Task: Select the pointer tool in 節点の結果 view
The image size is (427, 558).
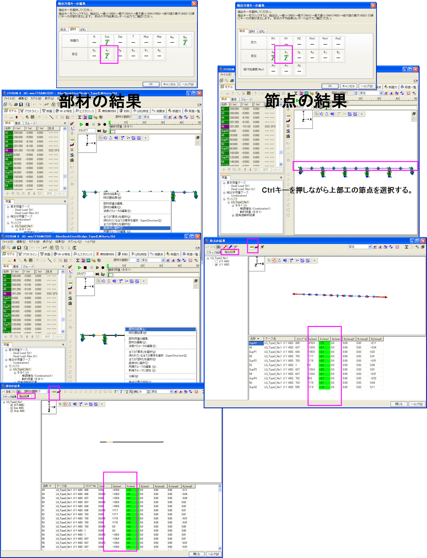Action: (269, 260)
